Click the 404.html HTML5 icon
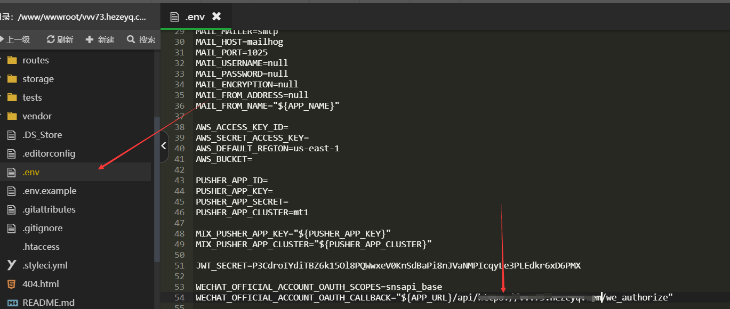 point(12,284)
